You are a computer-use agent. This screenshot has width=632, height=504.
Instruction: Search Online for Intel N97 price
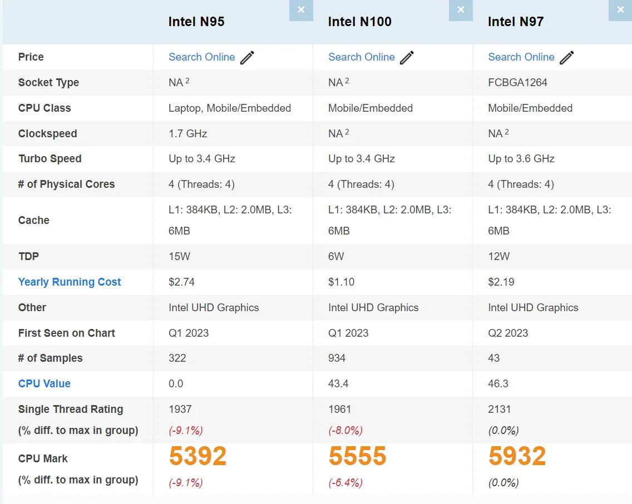tap(521, 57)
